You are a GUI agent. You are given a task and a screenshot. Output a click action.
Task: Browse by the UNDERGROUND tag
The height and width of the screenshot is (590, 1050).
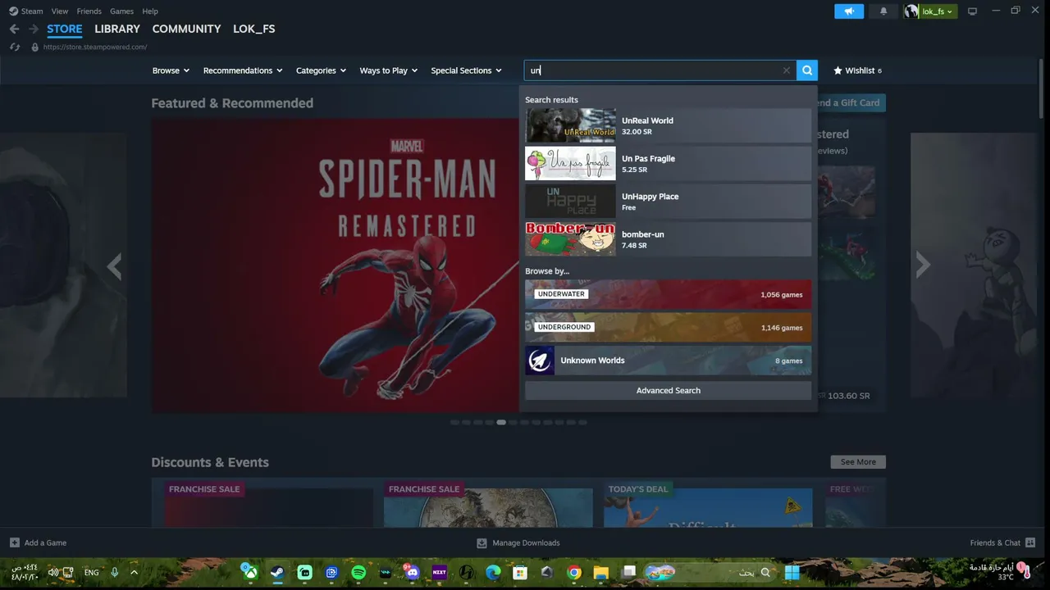point(669,328)
